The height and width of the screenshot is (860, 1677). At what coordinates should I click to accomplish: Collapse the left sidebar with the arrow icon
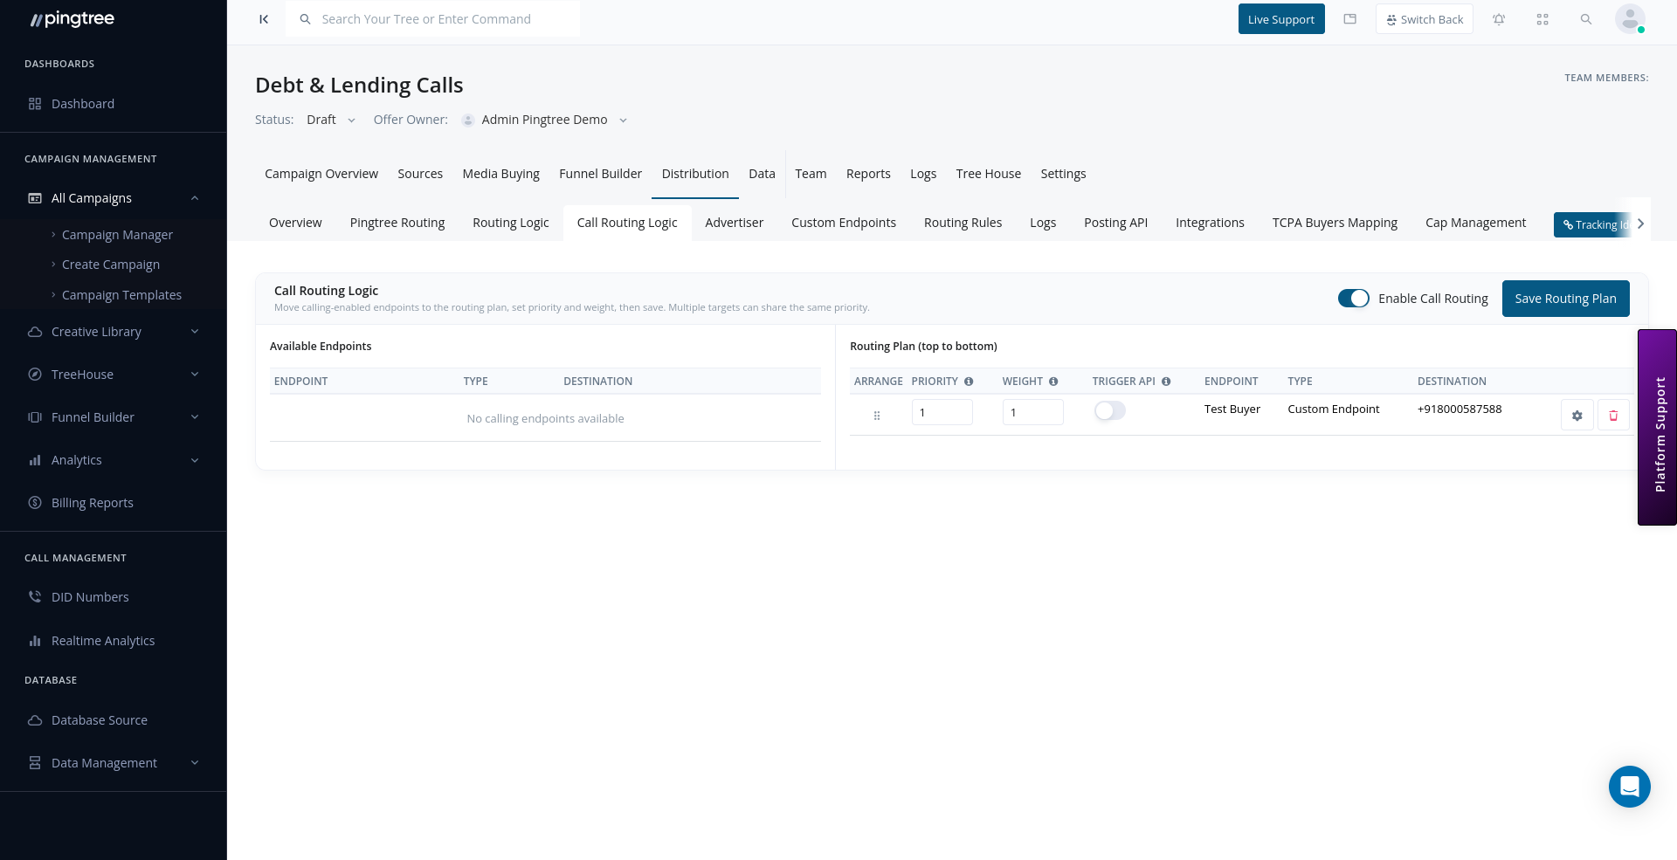coord(264,18)
